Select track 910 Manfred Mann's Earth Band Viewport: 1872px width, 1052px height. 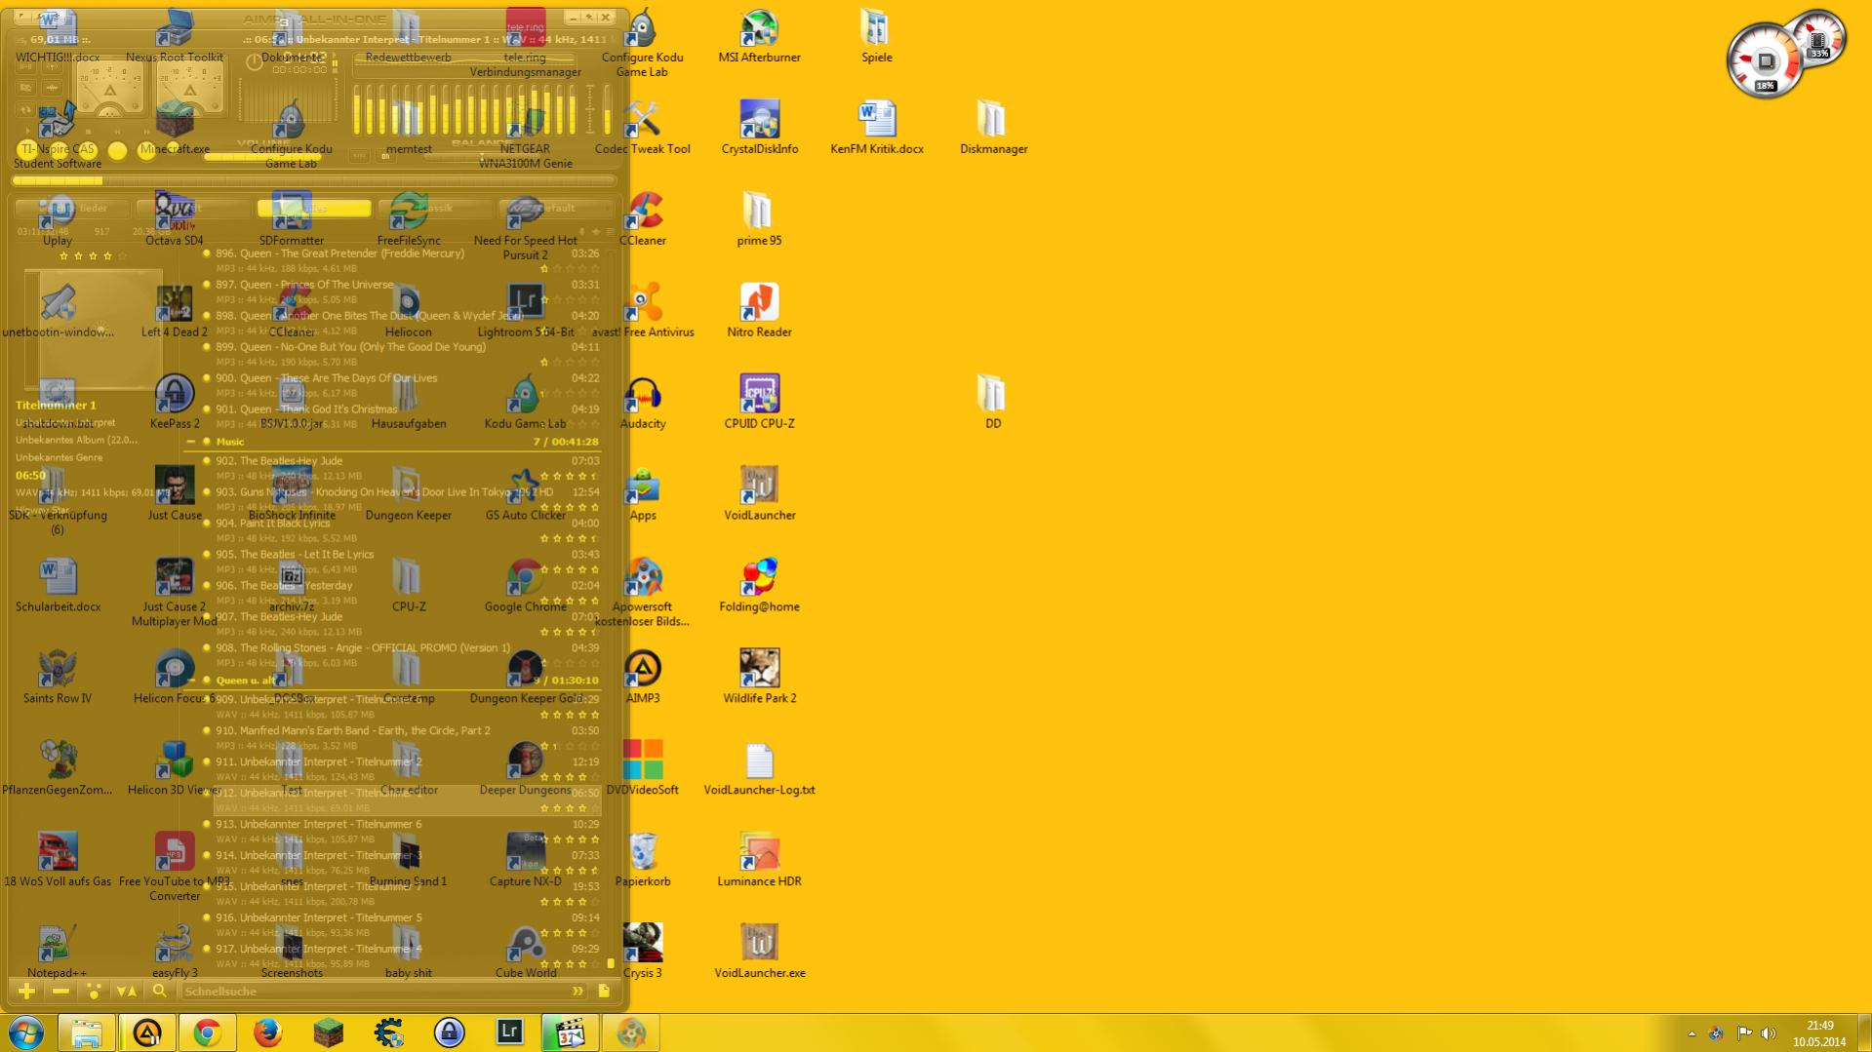(400, 738)
